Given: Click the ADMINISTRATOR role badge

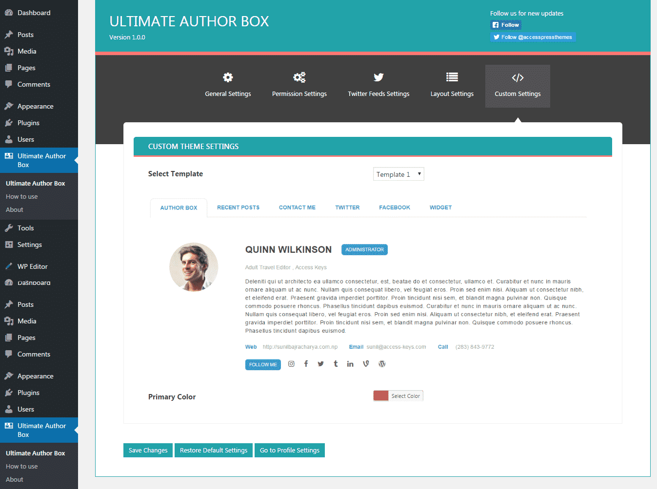Looking at the screenshot, I should coord(364,249).
